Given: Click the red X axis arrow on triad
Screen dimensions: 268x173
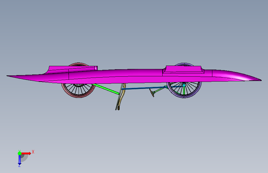Looking at the screenshot, I should (x=26, y=153).
